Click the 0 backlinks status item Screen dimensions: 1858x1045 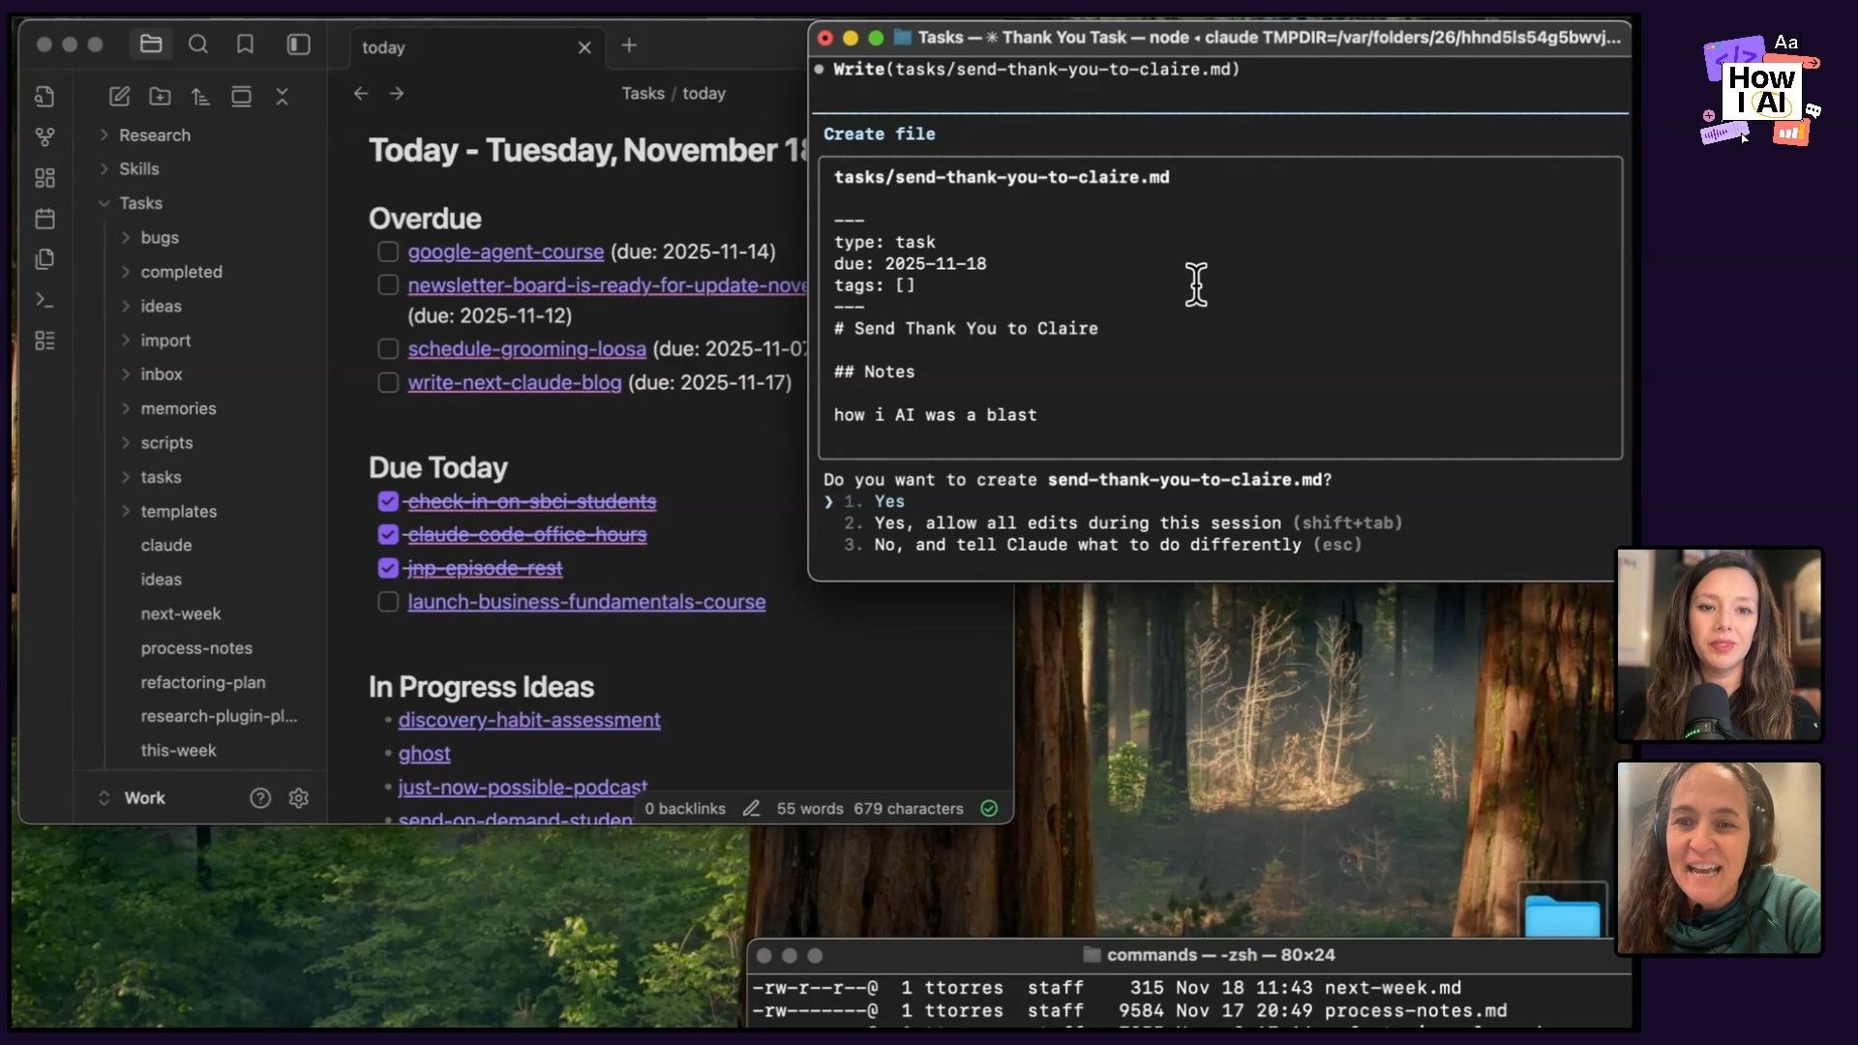point(684,809)
